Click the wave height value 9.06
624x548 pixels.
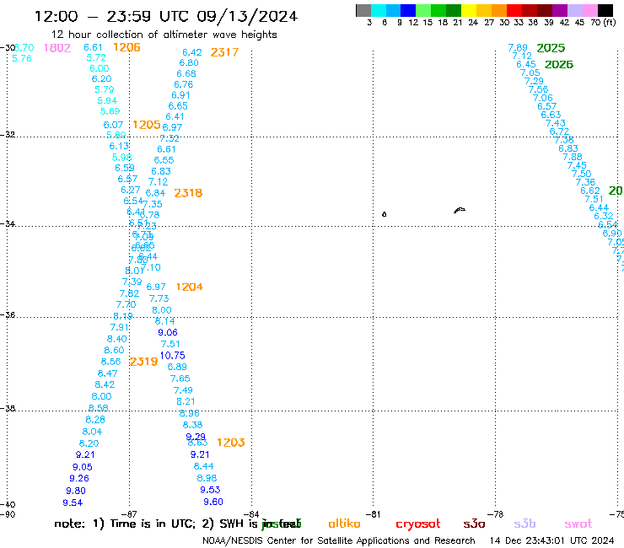(x=168, y=333)
